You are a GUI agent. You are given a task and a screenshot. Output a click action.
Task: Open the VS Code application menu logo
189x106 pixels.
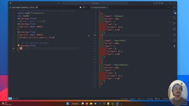(x=10, y=3)
